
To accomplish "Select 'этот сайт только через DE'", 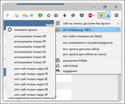I will (x=31, y=89).
